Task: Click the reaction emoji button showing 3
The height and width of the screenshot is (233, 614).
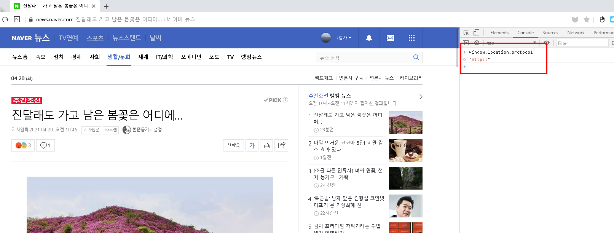Action: tap(23, 145)
